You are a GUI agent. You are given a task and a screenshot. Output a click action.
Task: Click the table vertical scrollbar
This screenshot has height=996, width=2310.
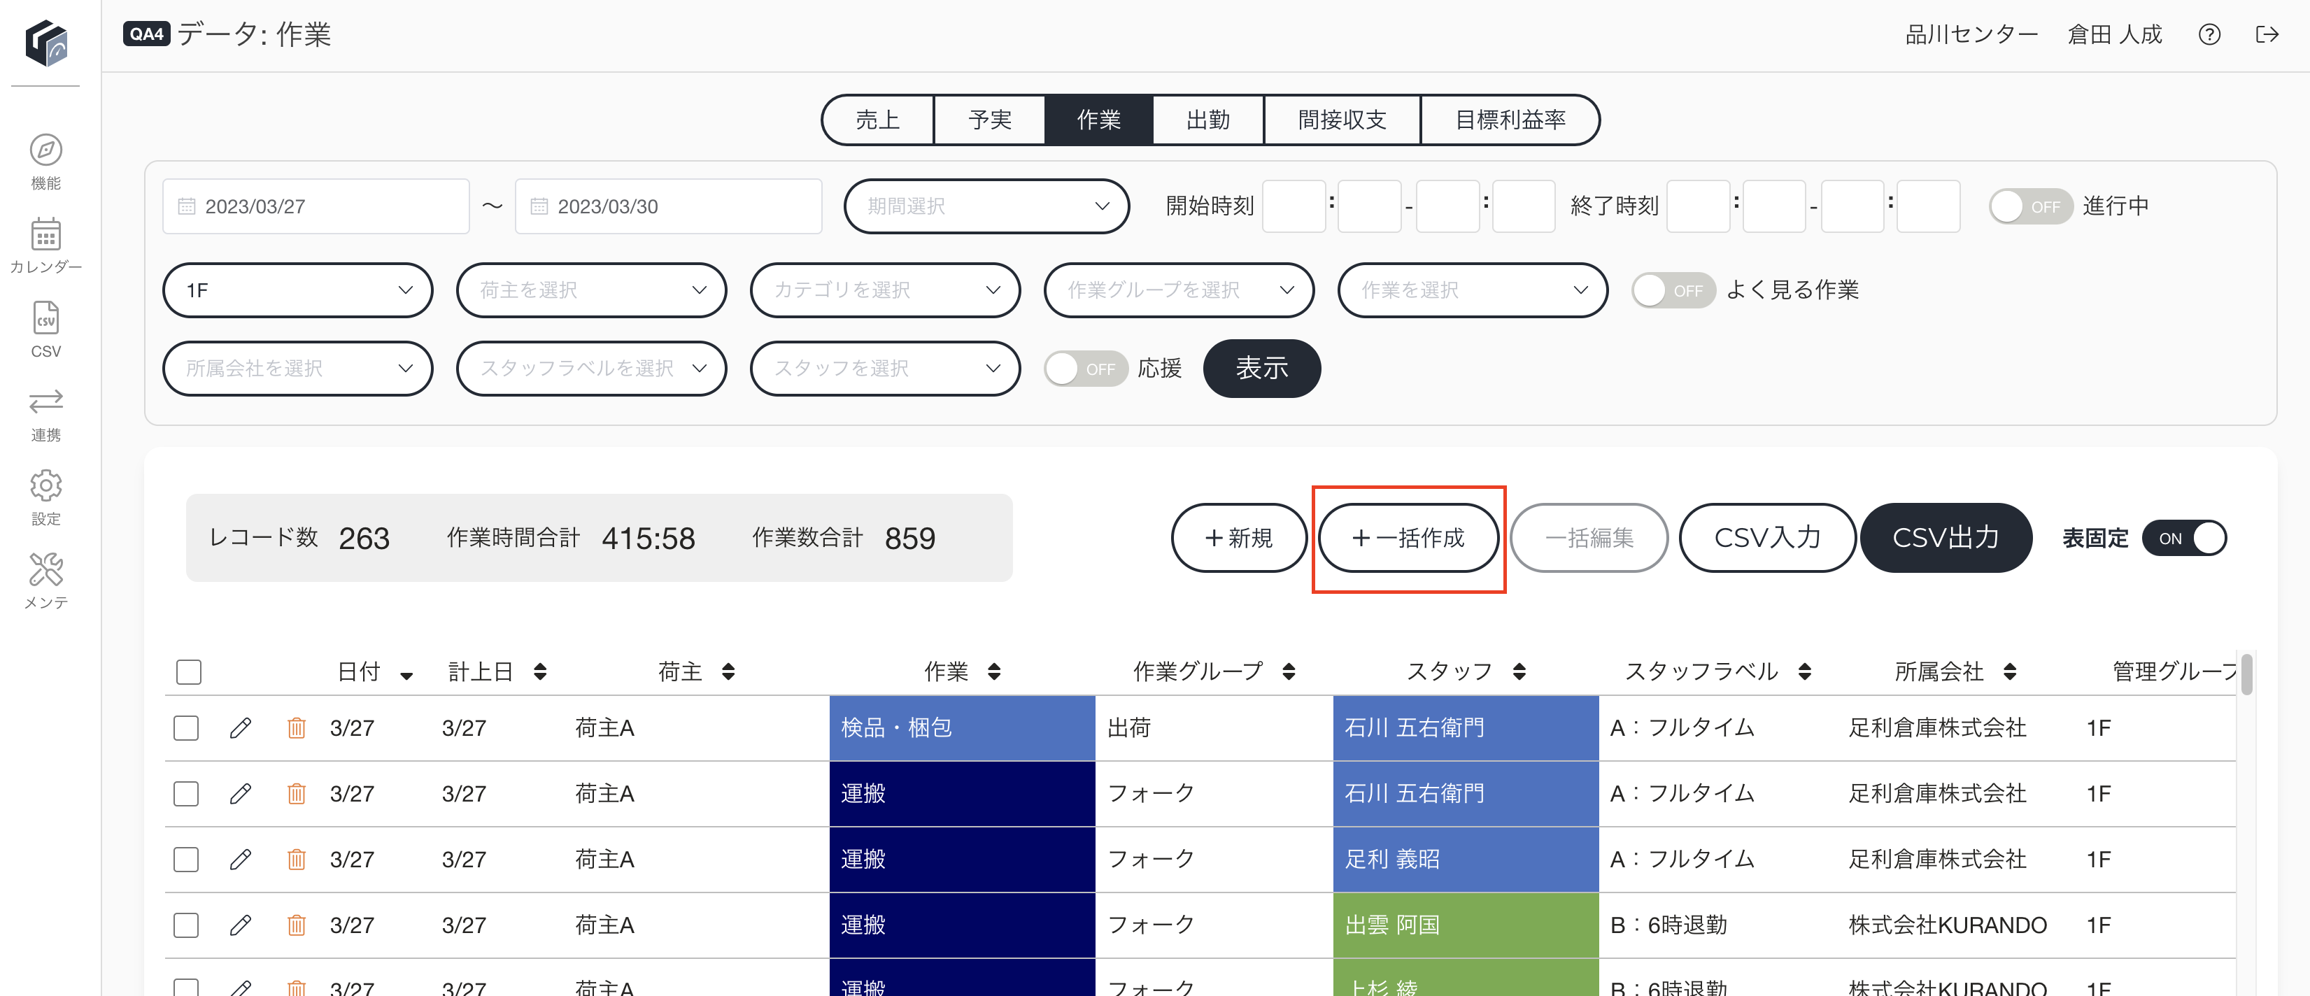click(x=2246, y=674)
